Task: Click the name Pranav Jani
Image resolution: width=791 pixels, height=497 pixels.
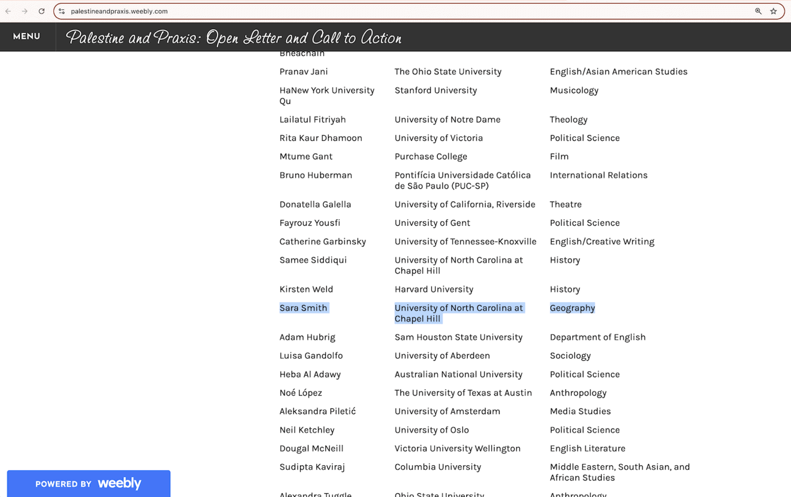Action: click(x=303, y=72)
